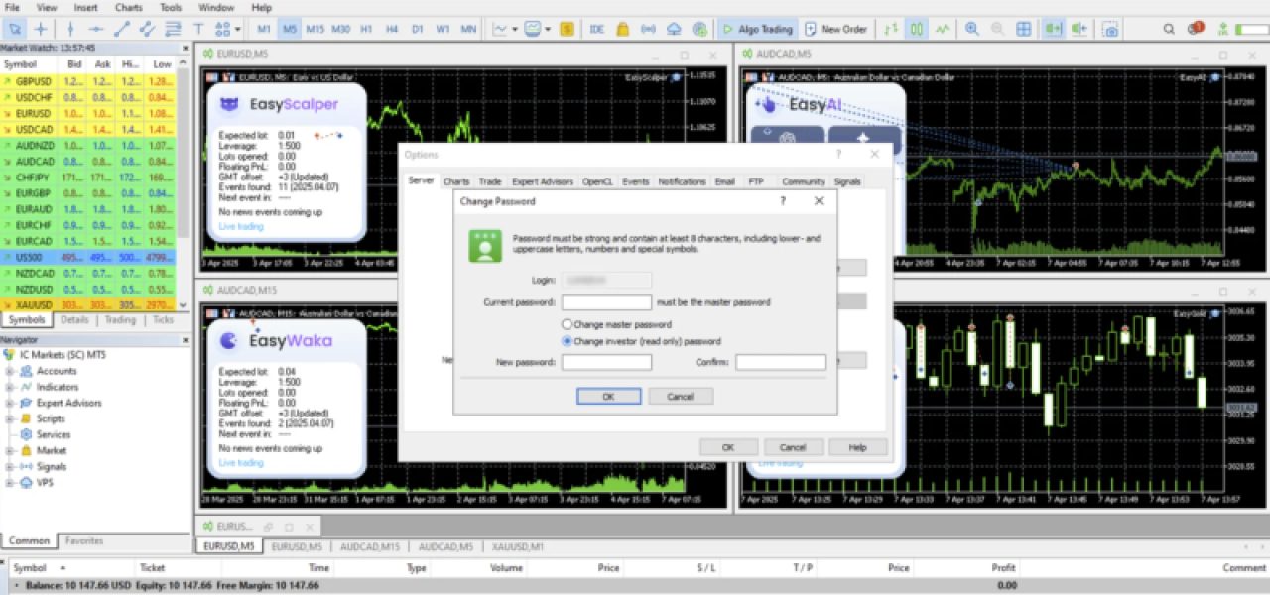Open the Charts menu

point(129,7)
